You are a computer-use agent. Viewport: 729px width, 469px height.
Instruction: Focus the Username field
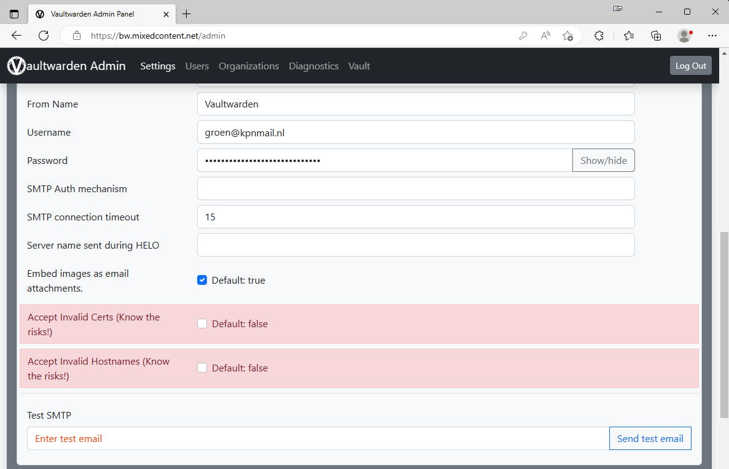point(416,132)
